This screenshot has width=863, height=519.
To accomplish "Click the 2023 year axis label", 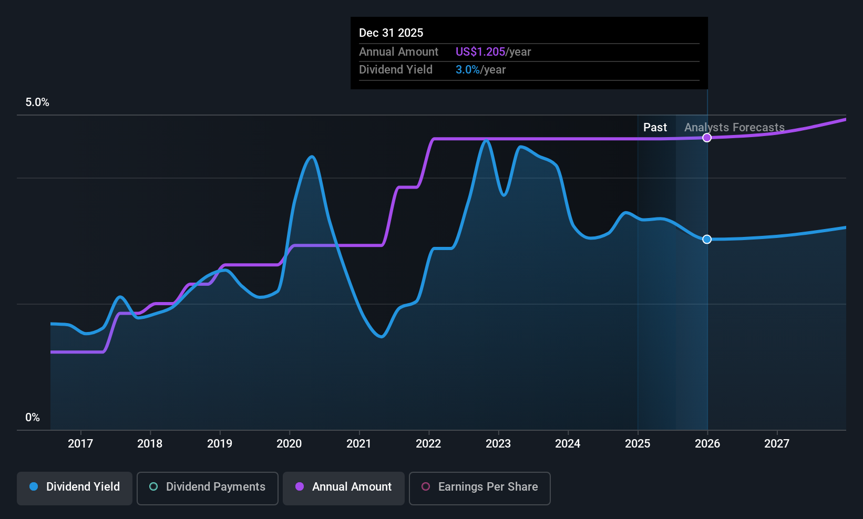I will pyautogui.click(x=498, y=443).
